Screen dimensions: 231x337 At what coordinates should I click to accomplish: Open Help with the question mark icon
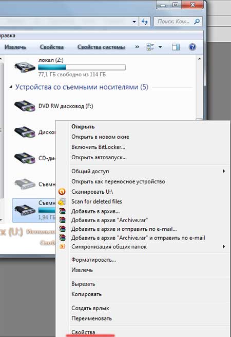click(x=192, y=47)
